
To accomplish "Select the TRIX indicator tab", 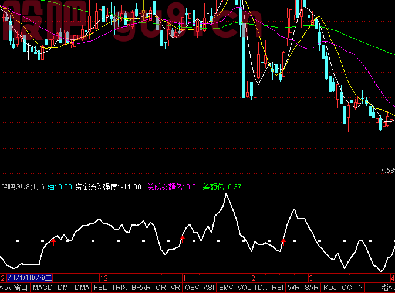I will pyautogui.click(x=119, y=288).
